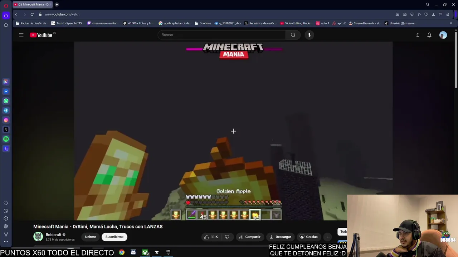Open Spotify in the sidebar
This screenshot has width=458, height=257.
6,139
